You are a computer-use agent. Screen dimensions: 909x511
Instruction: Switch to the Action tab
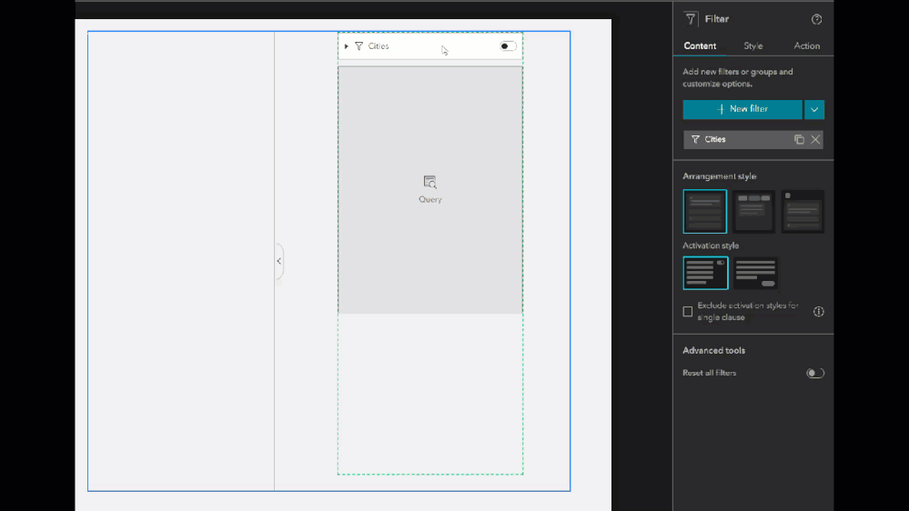[806, 45]
